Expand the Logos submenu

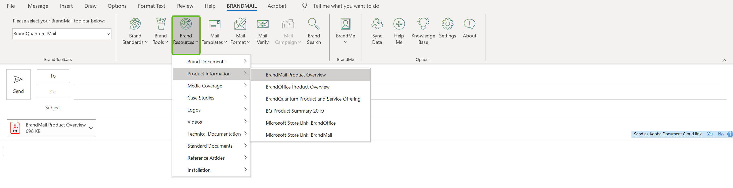pyautogui.click(x=211, y=110)
